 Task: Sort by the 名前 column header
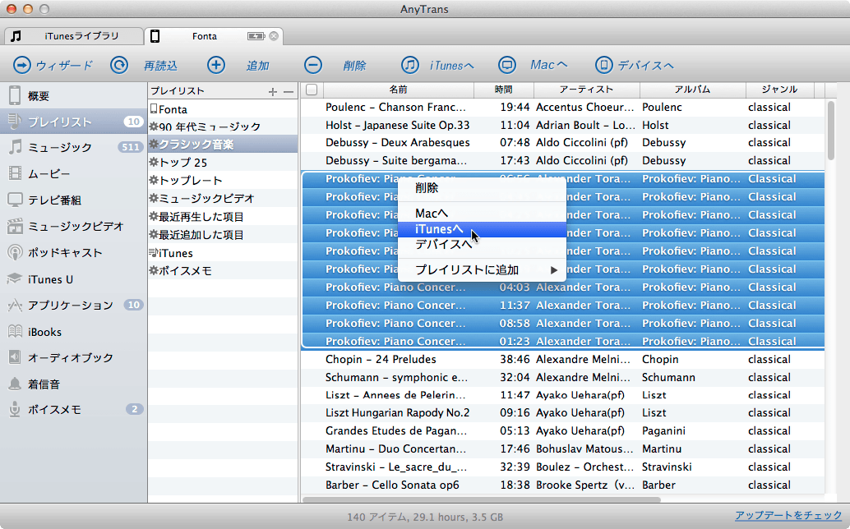click(397, 90)
